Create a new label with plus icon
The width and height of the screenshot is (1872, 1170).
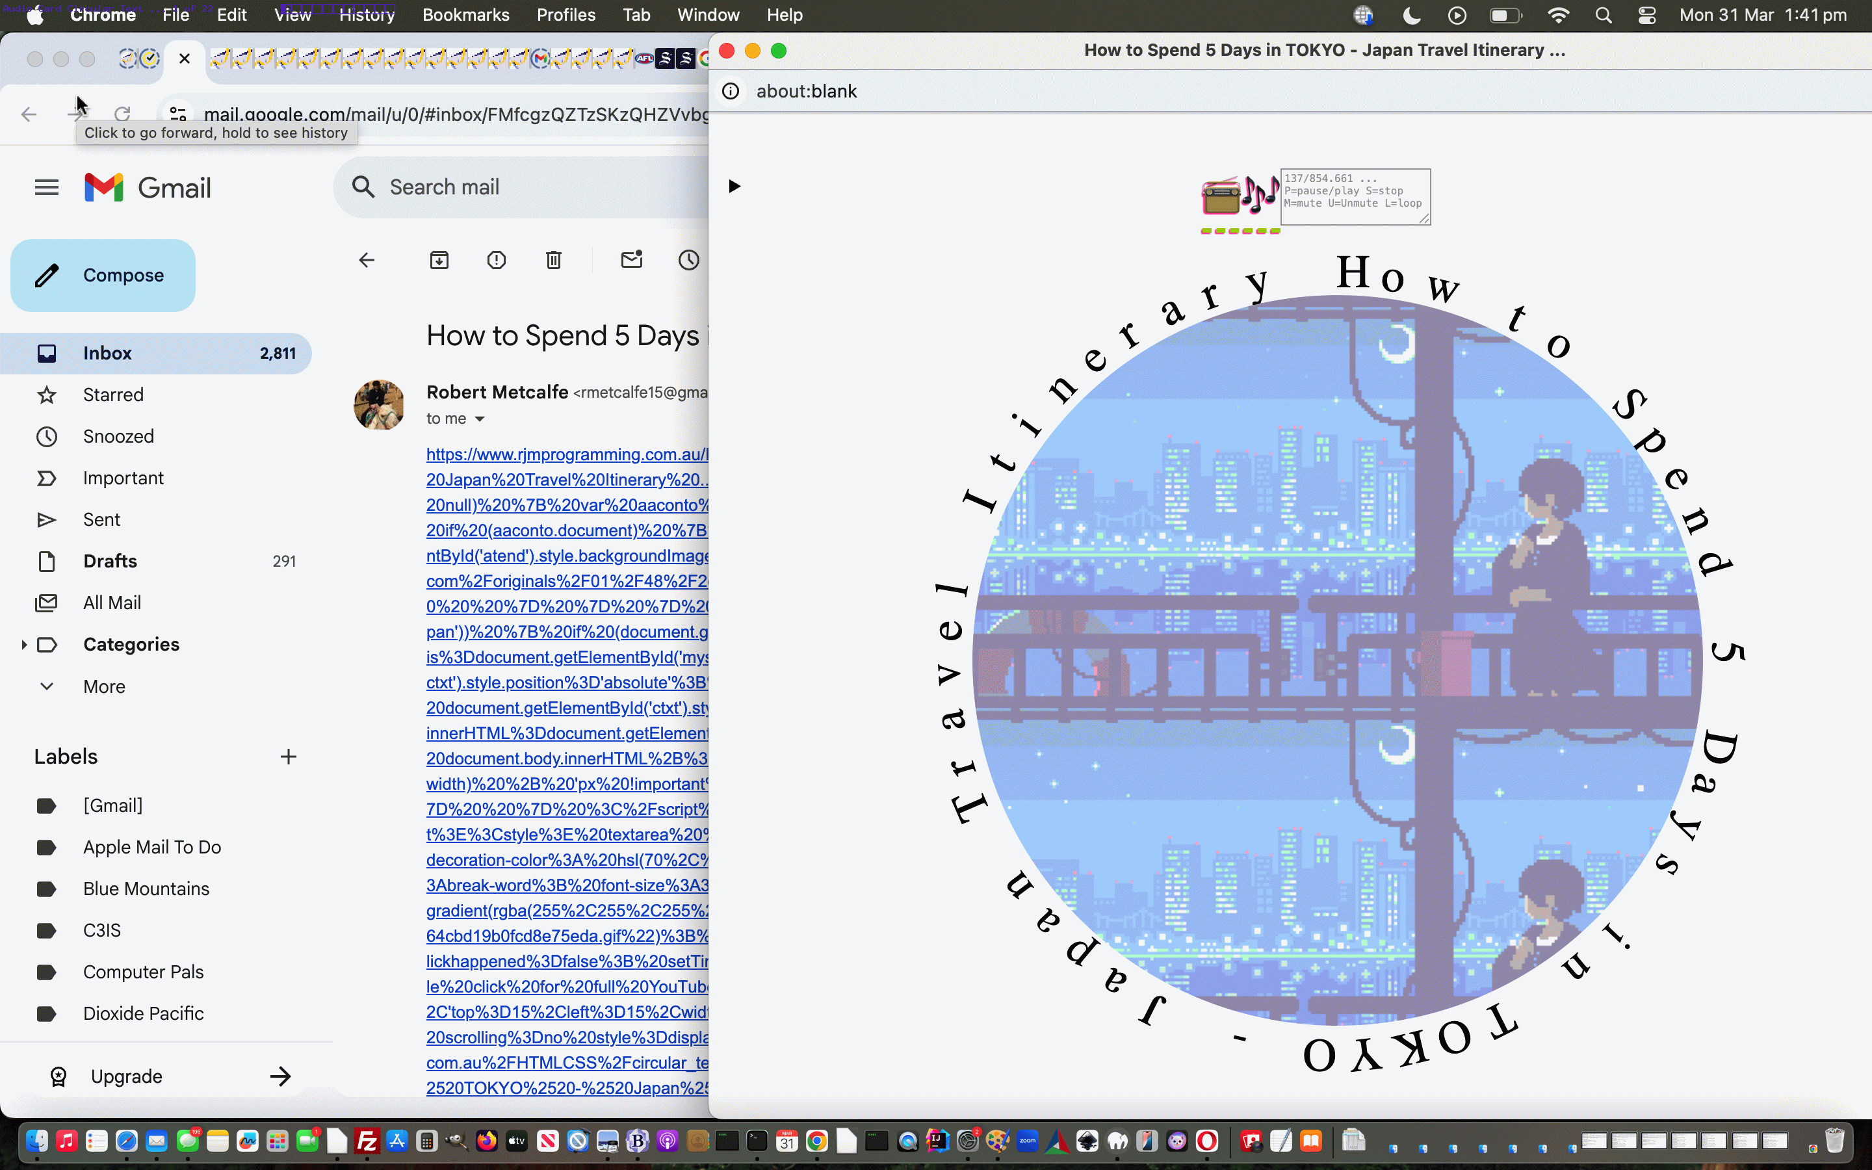click(x=289, y=757)
